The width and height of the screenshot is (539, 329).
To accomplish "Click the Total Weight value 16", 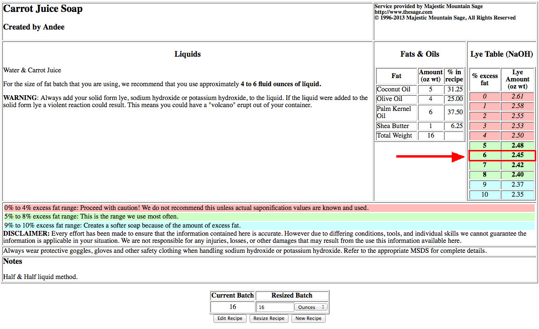I will [x=430, y=136].
